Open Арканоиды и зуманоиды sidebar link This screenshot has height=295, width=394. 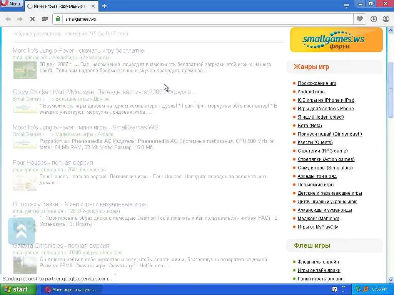point(324,210)
